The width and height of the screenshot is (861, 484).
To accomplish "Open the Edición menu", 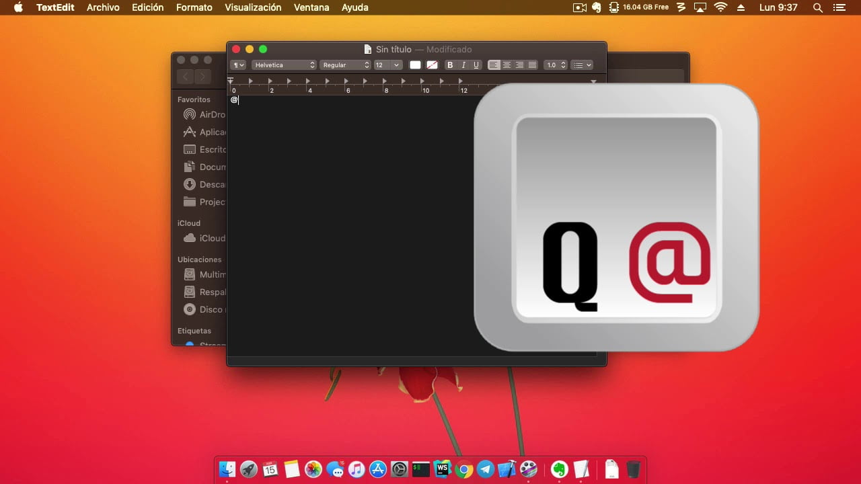I will [148, 7].
